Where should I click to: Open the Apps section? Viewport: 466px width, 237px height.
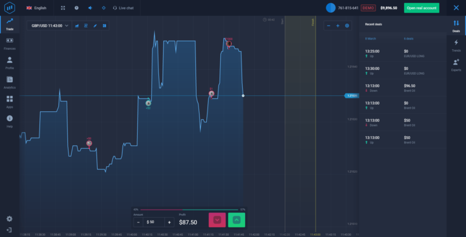tap(10, 102)
